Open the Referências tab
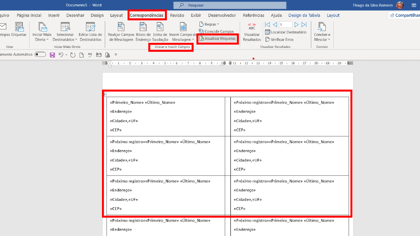This screenshot has width=420, height=236. tap(253, 15)
